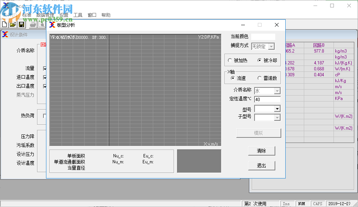The image size is (358, 207).
Task: Expand the 子型号 combo box
Action: click(277, 118)
